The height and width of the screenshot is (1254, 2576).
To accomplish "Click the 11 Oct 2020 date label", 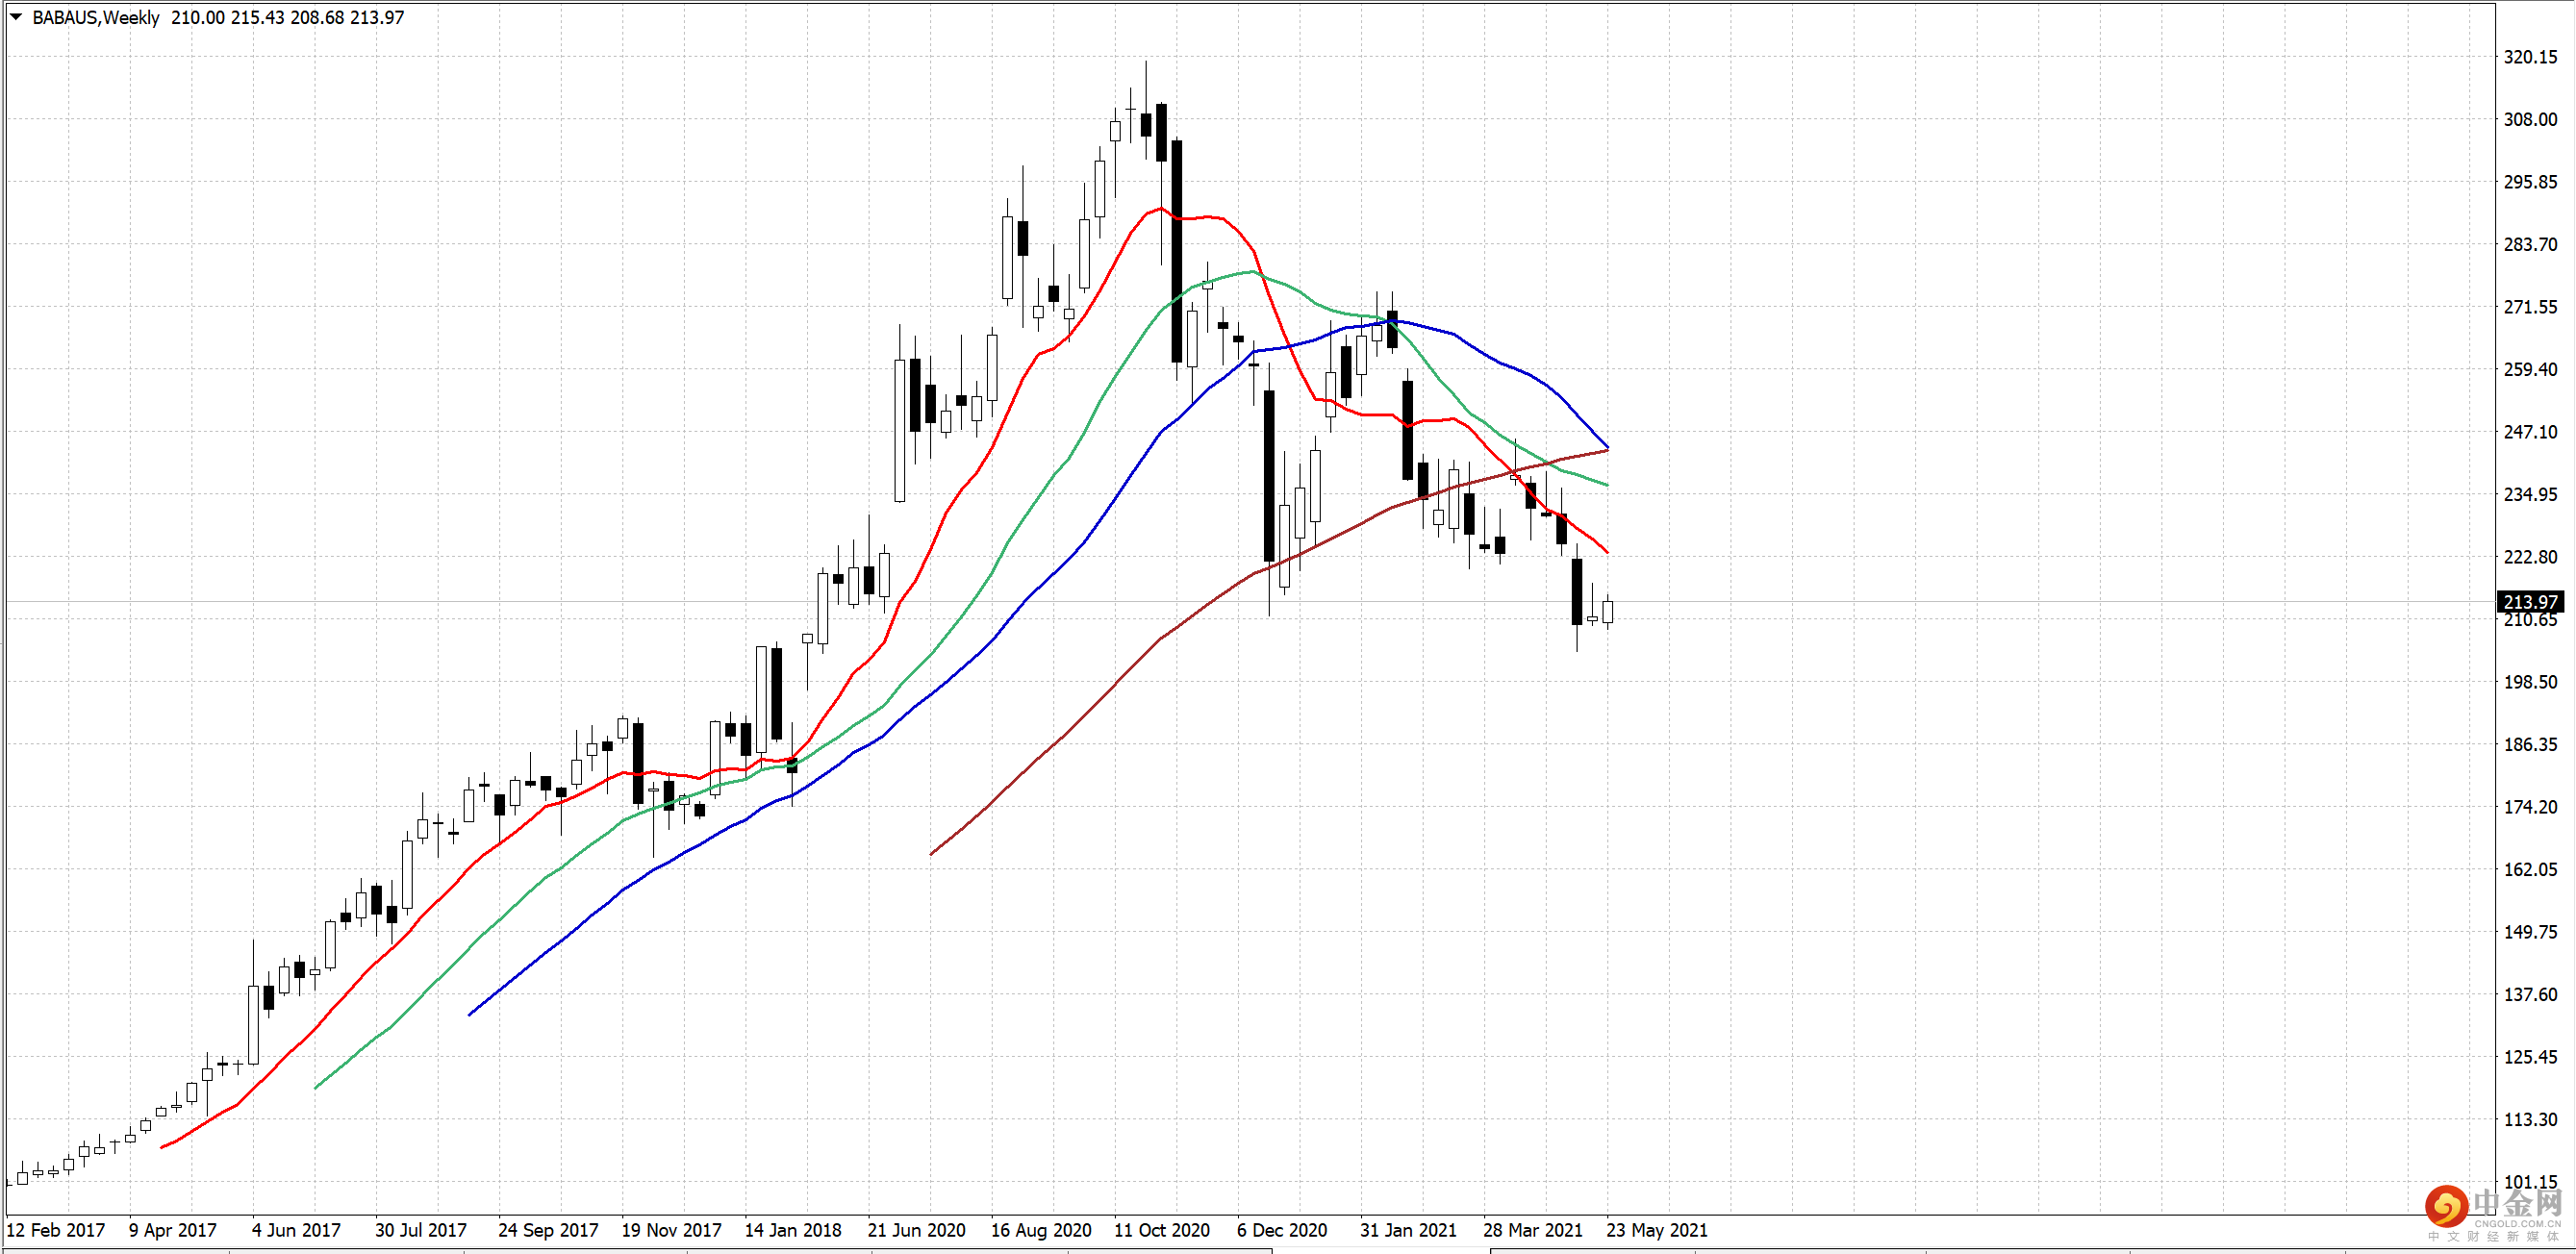I will 1162,1230.
